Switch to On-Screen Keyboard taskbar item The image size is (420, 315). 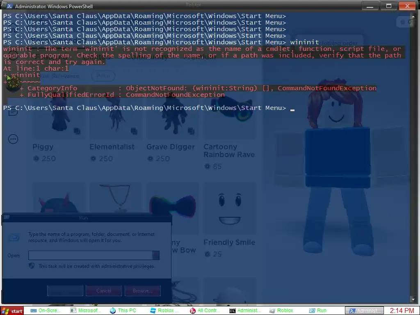(45, 310)
